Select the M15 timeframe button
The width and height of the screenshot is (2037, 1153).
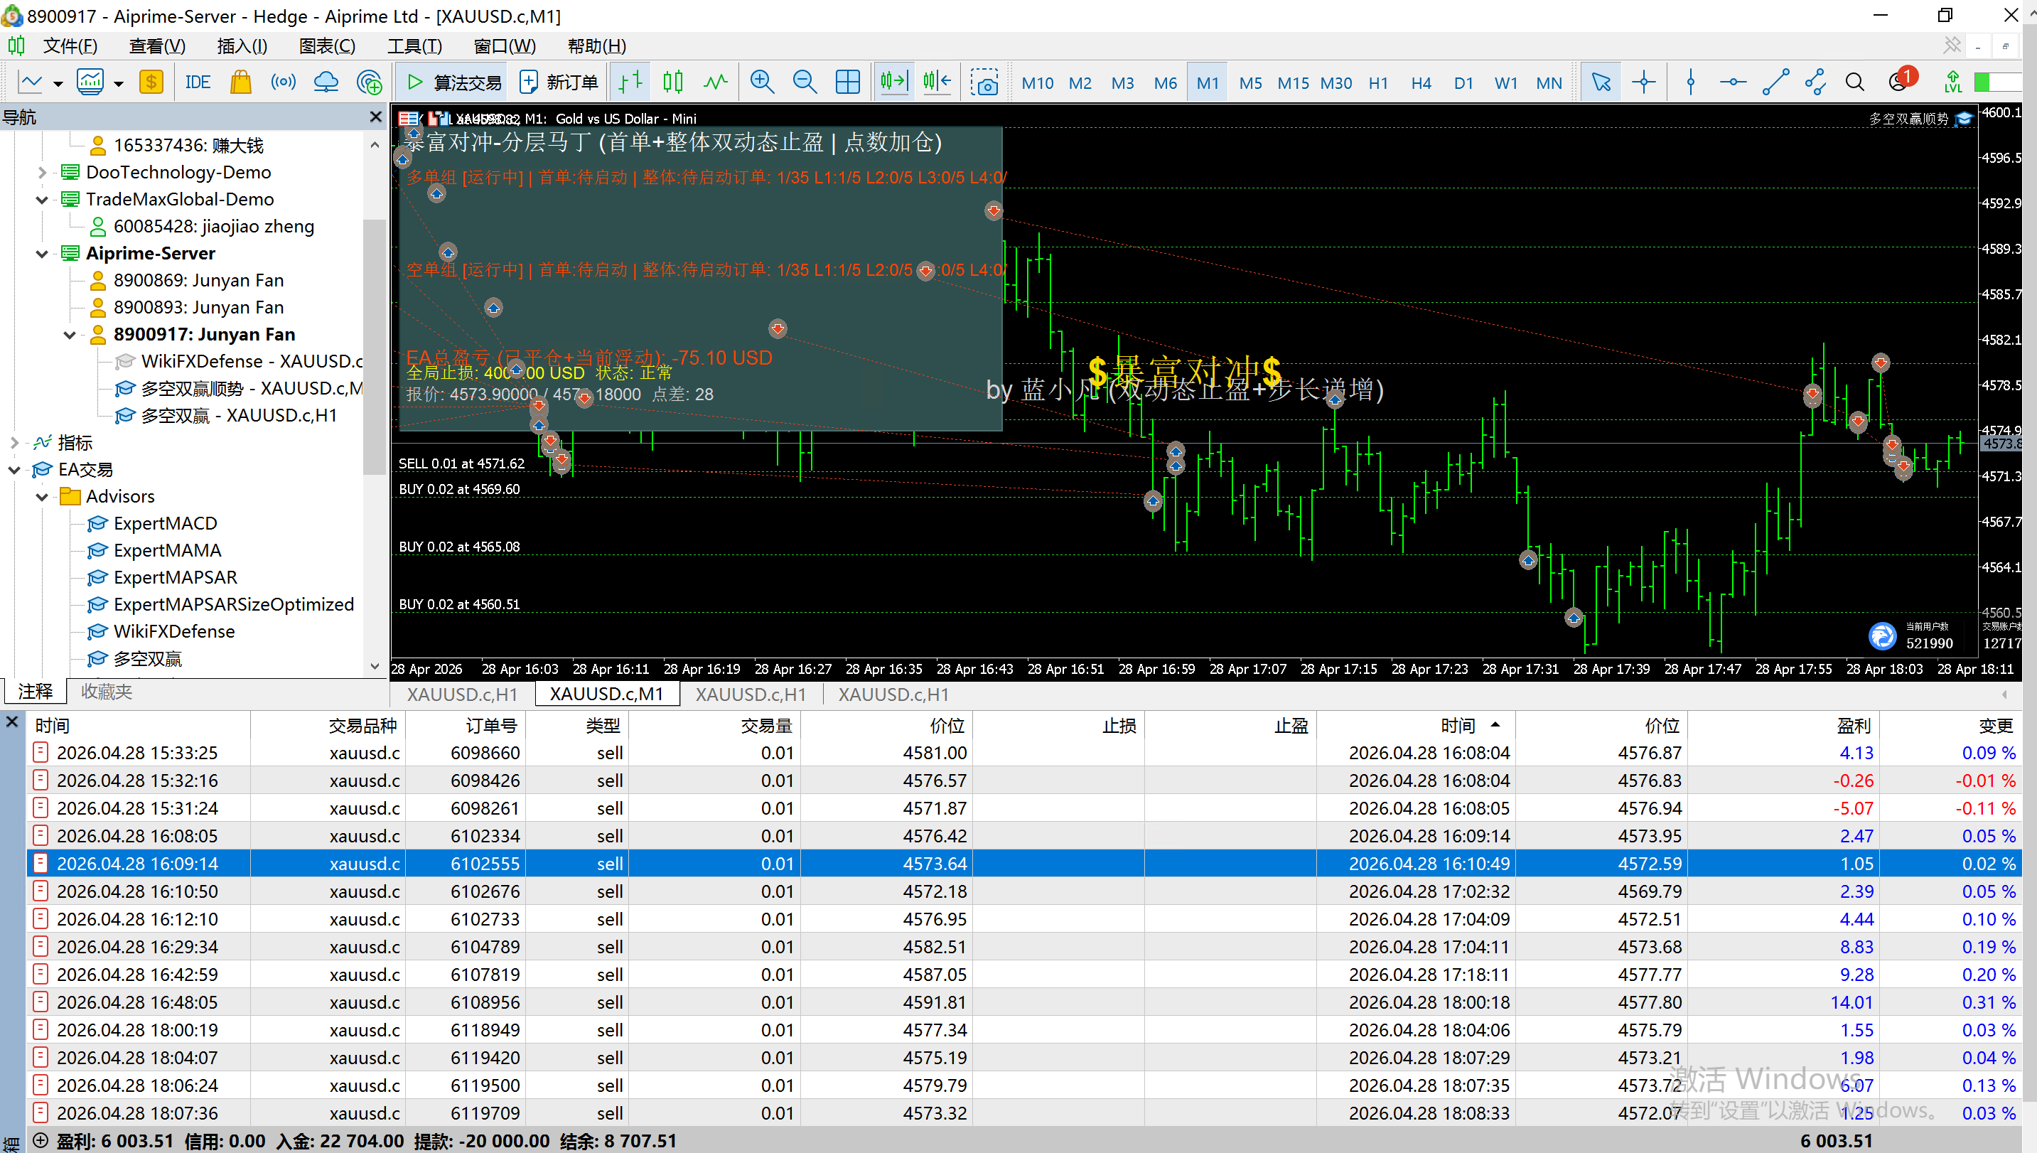coord(1293,82)
